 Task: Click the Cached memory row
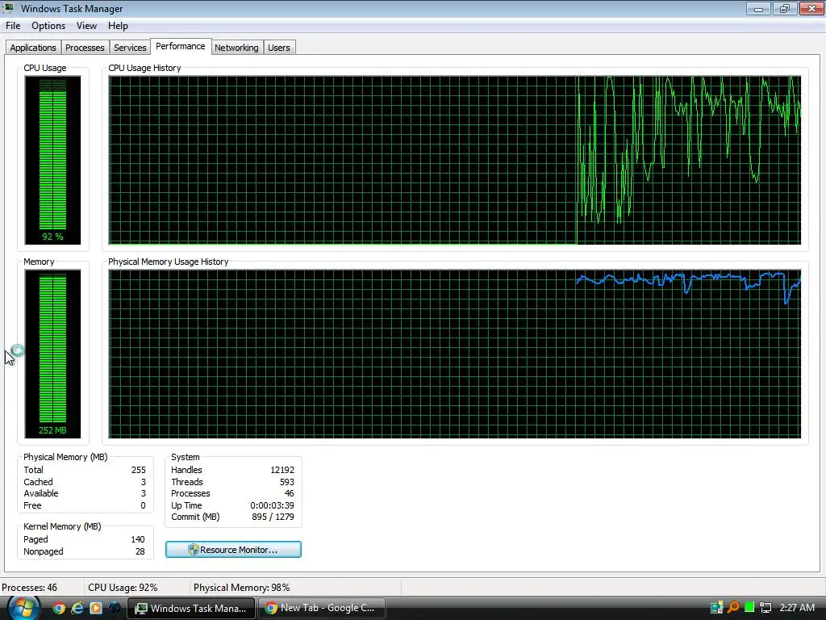pos(85,482)
